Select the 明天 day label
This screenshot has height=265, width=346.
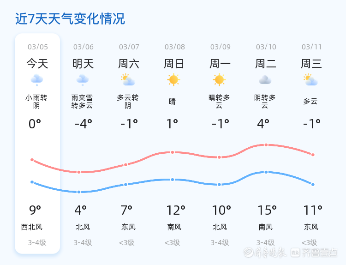[x=83, y=64]
